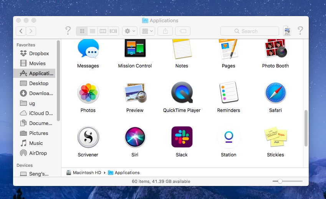The height and width of the screenshot is (199, 326).
Task: Select the Safari compass icon
Action: 275,92
